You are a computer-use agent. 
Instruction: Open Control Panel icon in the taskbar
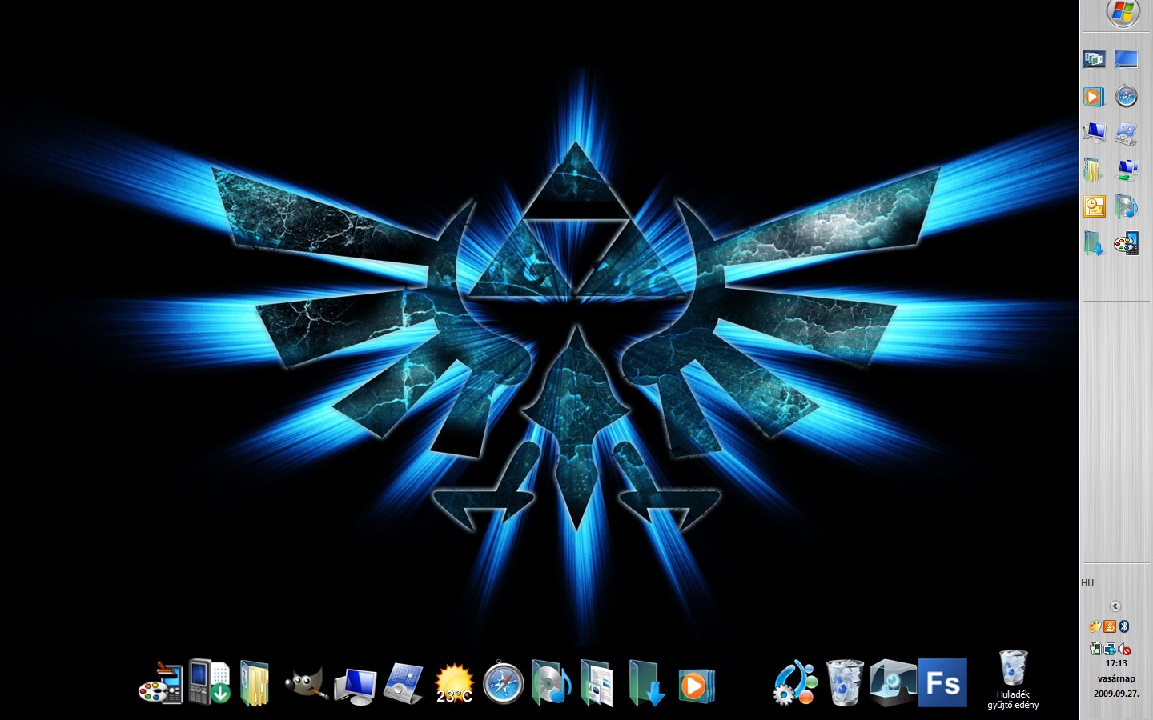coord(1126,134)
